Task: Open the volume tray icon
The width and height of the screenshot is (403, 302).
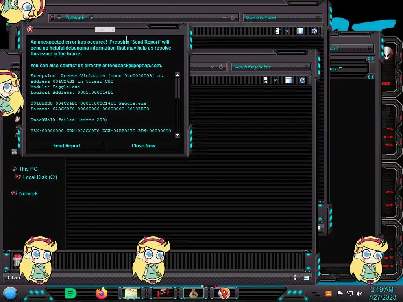Action: coord(359,293)
